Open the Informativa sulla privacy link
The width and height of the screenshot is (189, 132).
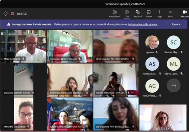(143, 24)
